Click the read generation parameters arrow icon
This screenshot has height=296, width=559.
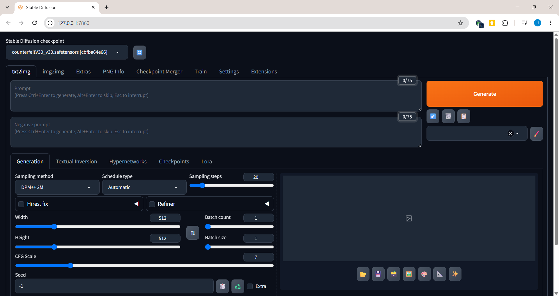433,116
